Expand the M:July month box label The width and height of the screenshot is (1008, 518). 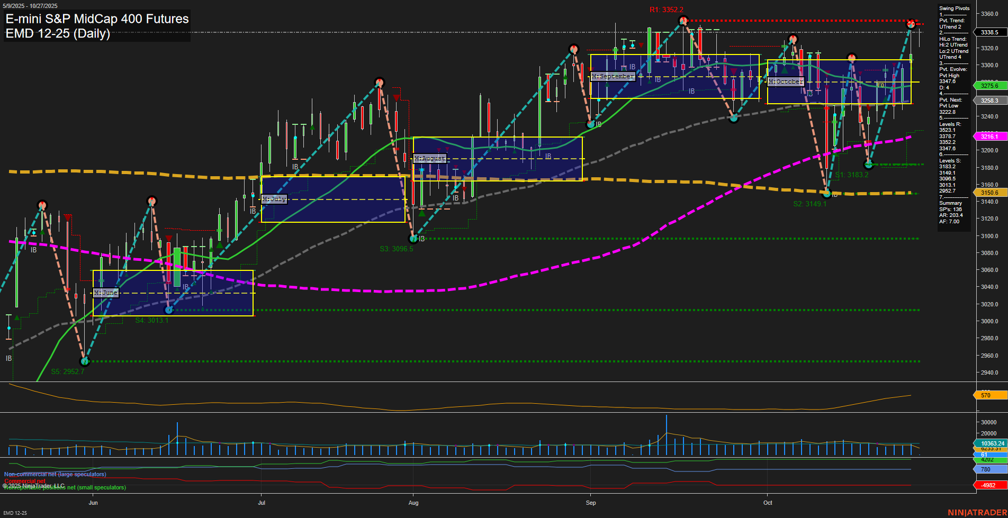[x=274, y=199]
